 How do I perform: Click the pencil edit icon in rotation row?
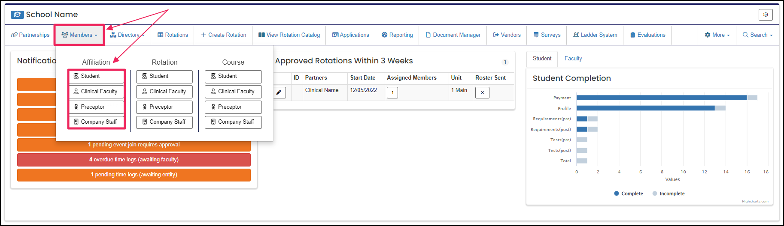(x=279, y=92)
